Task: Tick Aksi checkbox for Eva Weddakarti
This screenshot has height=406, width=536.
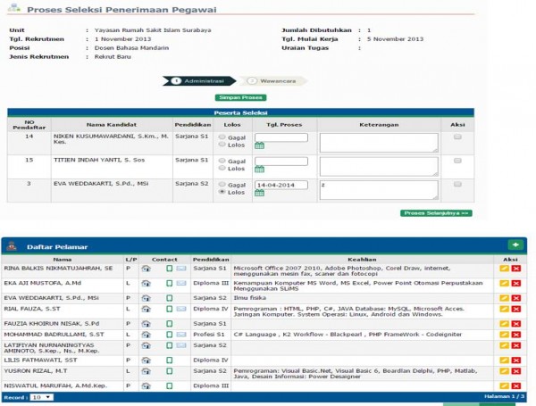Action: pos(458,184)
